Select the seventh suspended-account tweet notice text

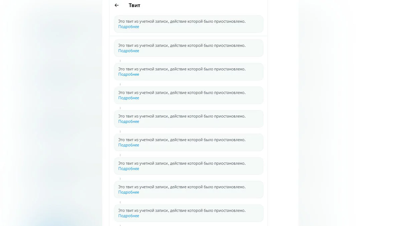pos(182,163)
